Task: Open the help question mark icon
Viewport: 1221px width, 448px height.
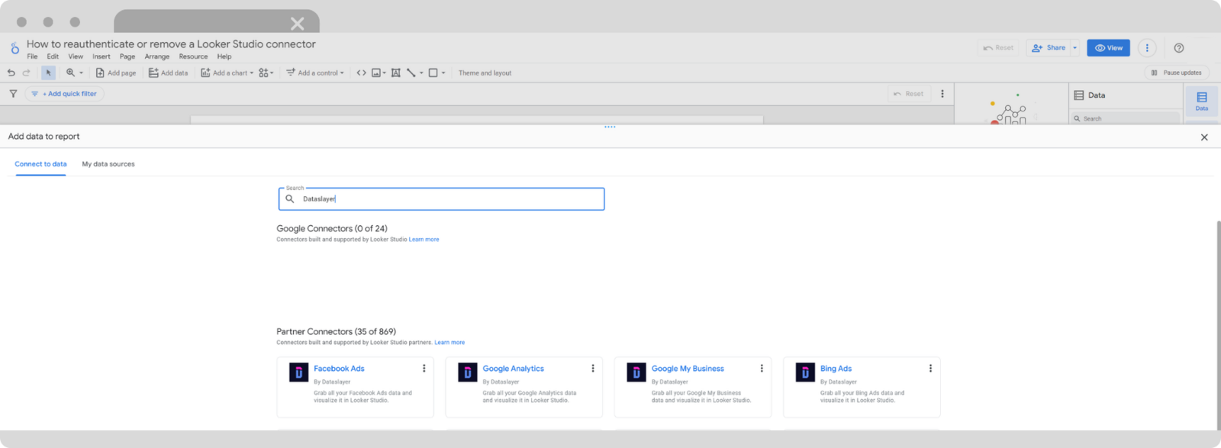Action: 1179,48
